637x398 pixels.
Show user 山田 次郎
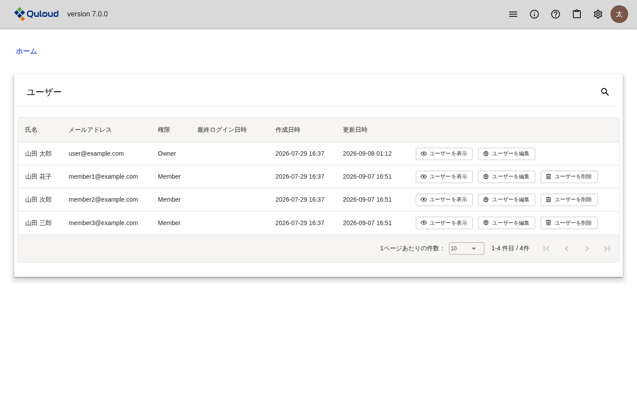(x=444, y=200)
